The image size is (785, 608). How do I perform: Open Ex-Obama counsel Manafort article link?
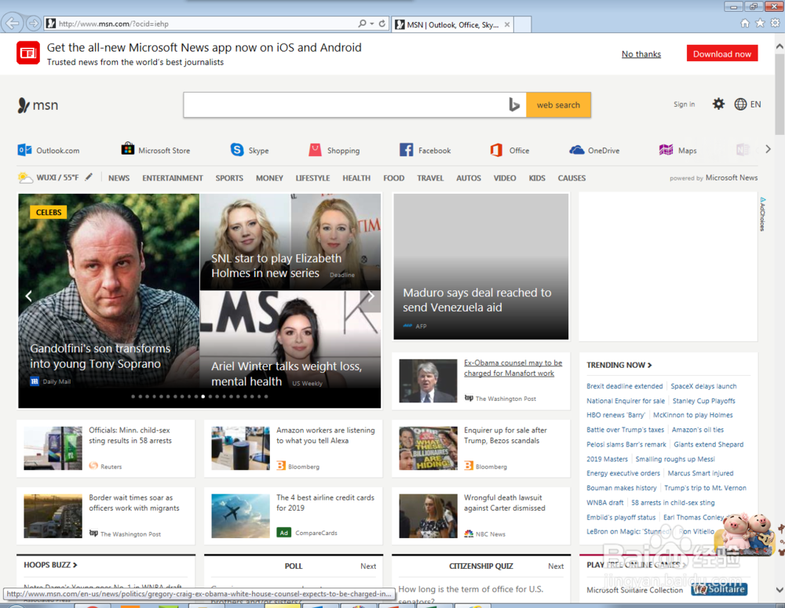click(x=513, y=368)
